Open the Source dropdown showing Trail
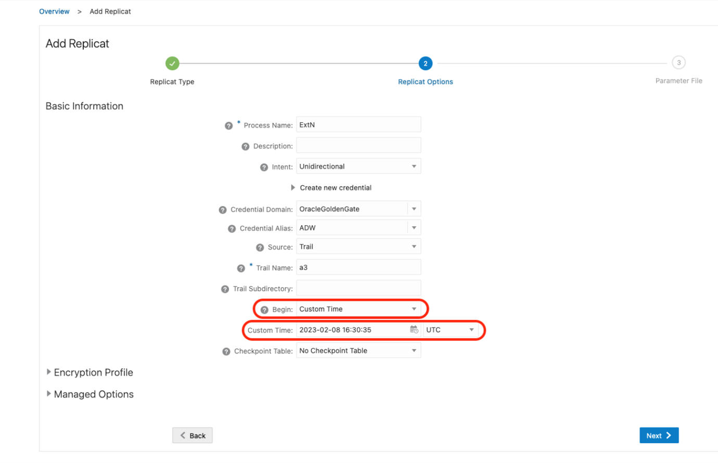Screen dimensions: 718x463 coord(414,246)
